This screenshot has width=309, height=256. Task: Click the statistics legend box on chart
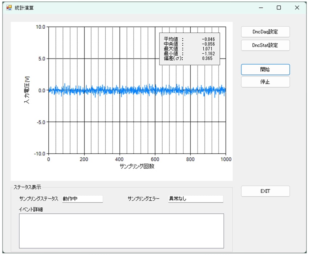pyautogui.click(x=190, y=49)
